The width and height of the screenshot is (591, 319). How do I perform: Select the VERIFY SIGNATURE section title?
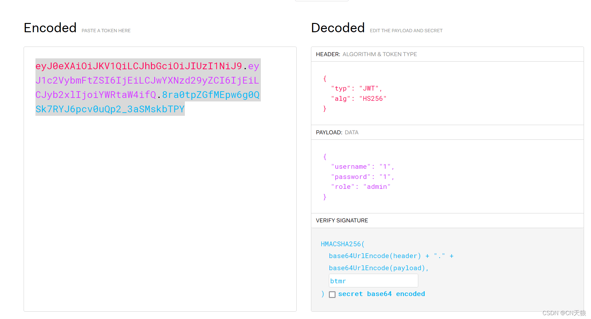click(x=342, y=220)
